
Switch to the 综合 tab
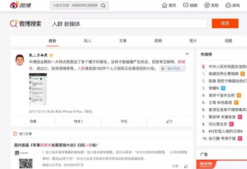pyautogui.click(x=52, y=41)
